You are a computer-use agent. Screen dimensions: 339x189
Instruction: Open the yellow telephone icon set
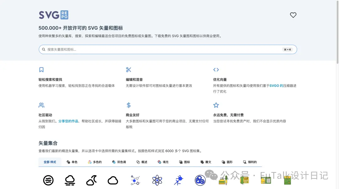click(245, 180)
